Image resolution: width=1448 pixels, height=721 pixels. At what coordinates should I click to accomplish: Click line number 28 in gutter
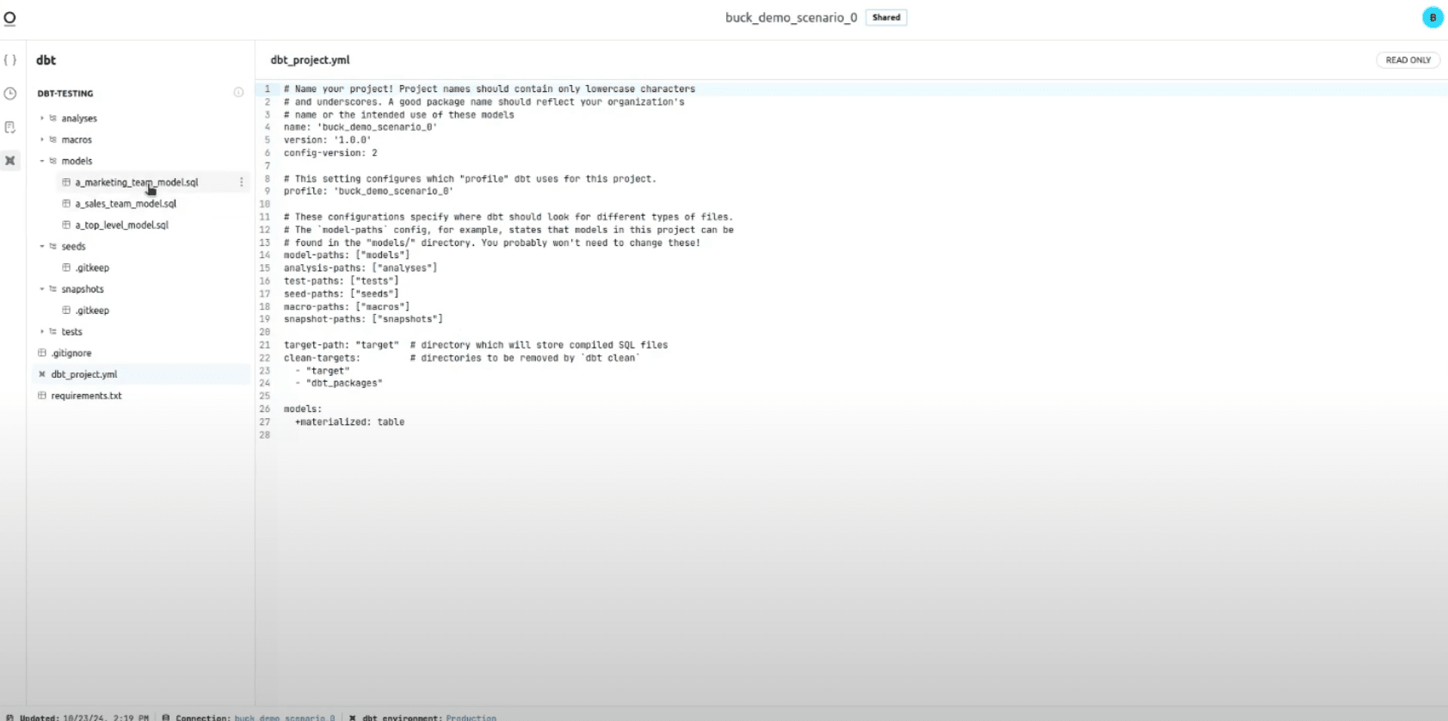pyautogui.click(x=265, y=434)
